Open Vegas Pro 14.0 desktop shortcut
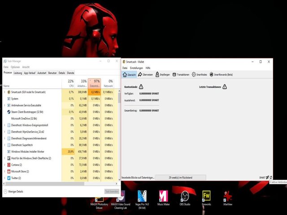This screenshot has width=287, height=215. tap(142, 199)
